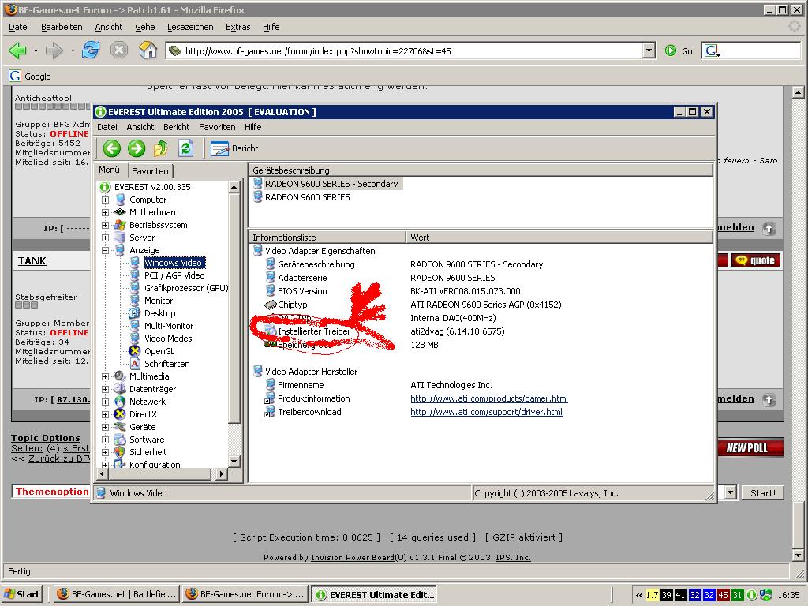The height and width of the screenshot is (606, 808).
Task: Click EVEREST tree scrollbar down arrow
Action: point(234,461)
